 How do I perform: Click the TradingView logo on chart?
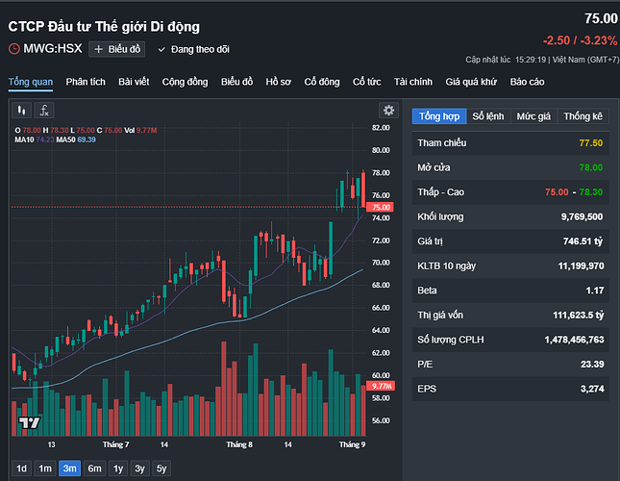(29, 422)
